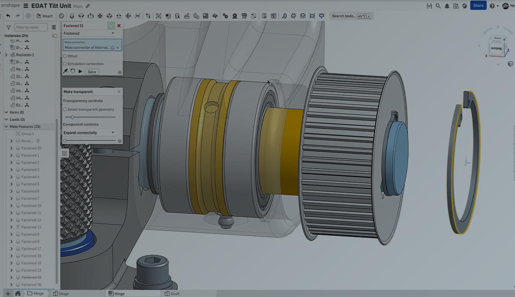Click the reorient secondary axis icon
515x297 pixels.
pos(73,71)
